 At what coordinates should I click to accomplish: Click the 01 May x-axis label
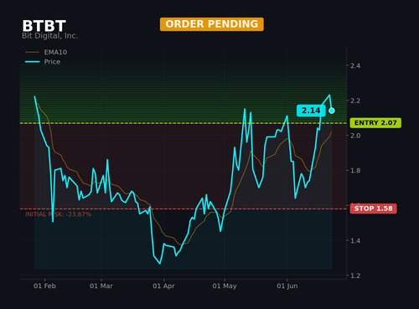(225, 286)
